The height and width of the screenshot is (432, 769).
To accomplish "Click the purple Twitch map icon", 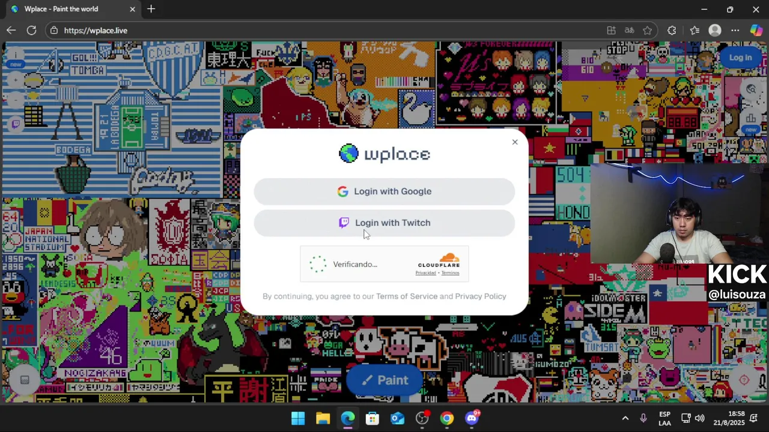I will [16, 124].
